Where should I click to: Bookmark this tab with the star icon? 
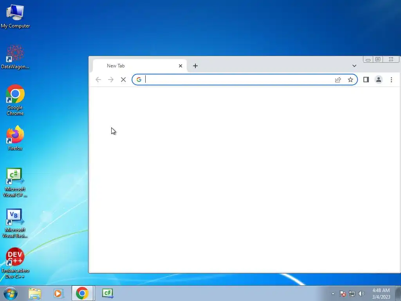pos(350,80)
